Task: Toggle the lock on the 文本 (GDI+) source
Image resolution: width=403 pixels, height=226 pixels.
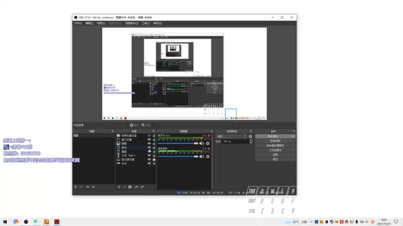Action: point(154,155)
